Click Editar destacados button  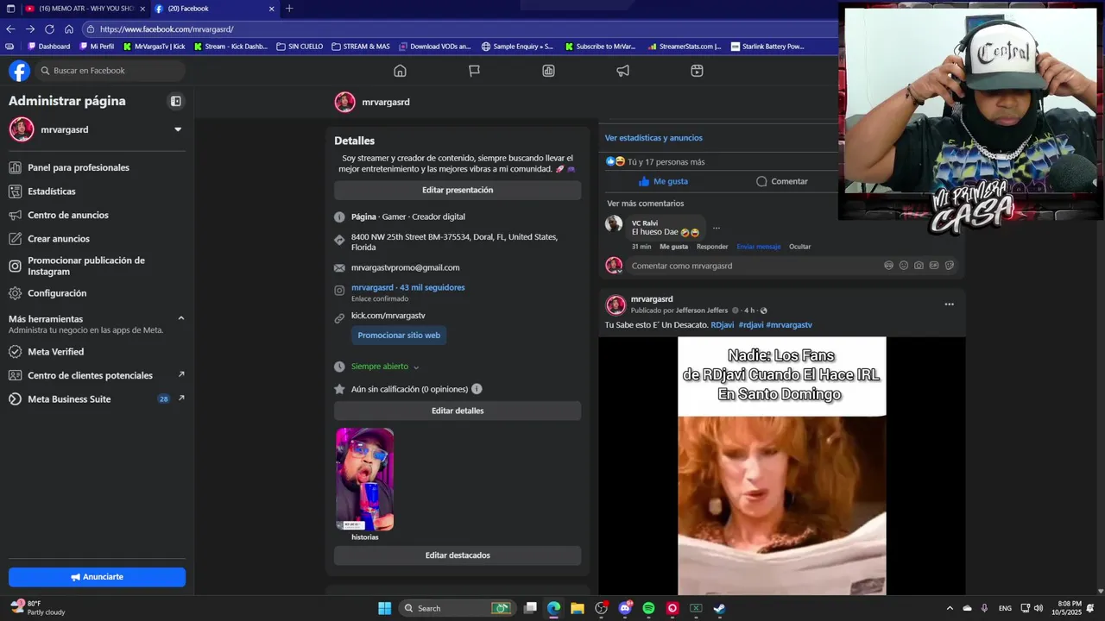[458, 555]
